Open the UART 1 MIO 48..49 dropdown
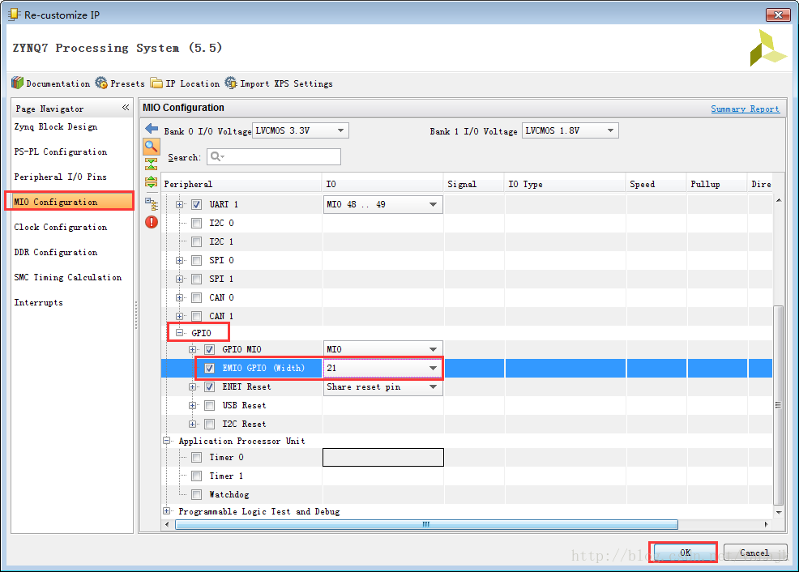This screenshot has height=572, width=799. pyautogui.click(x=382, y=205)
